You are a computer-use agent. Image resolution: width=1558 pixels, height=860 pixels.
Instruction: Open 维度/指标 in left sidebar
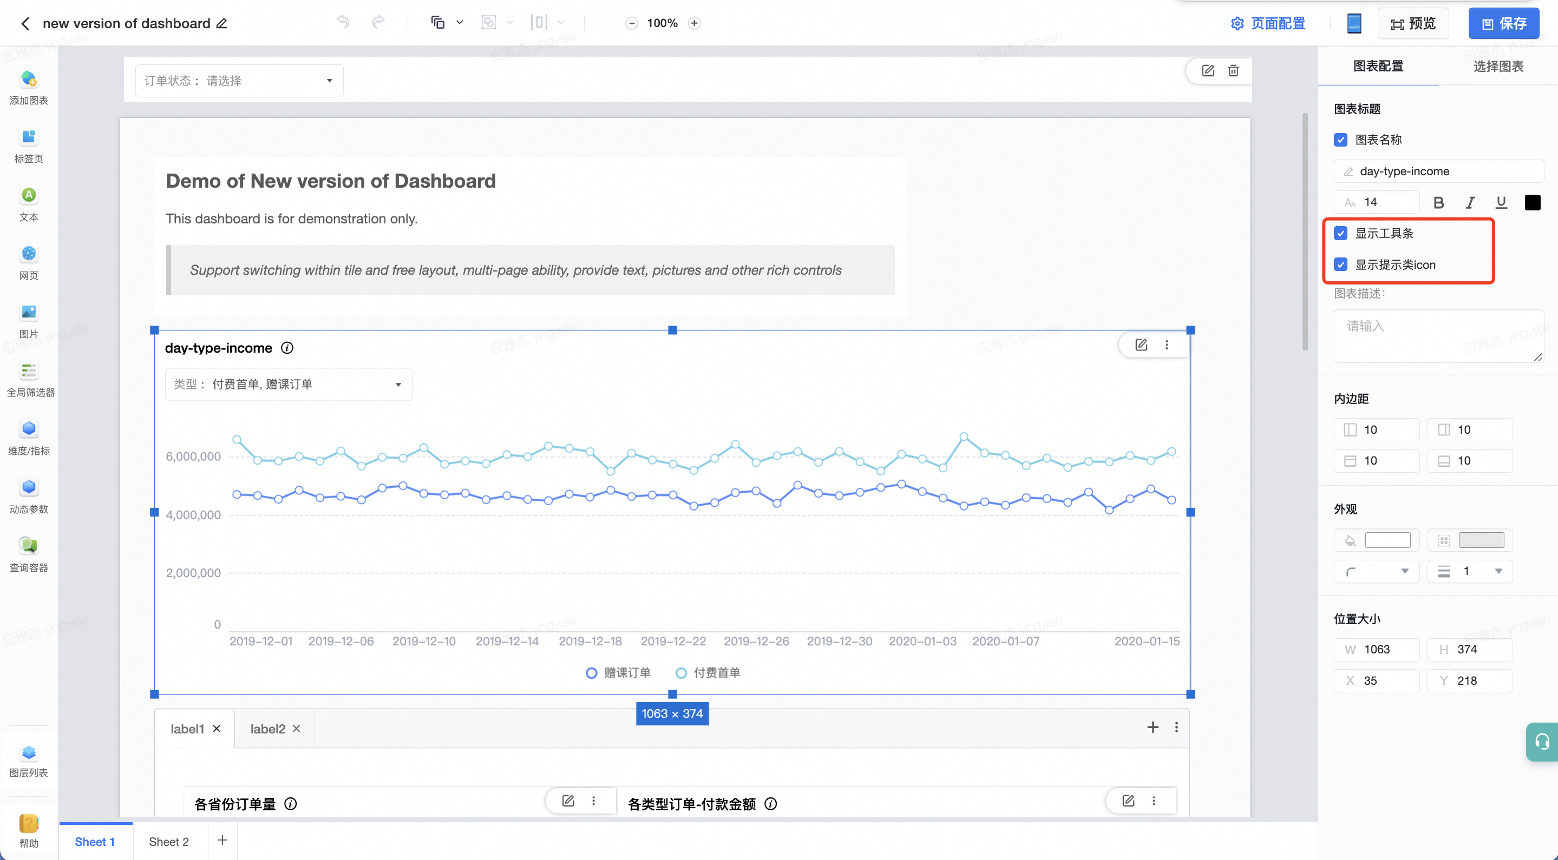(29, 439)
